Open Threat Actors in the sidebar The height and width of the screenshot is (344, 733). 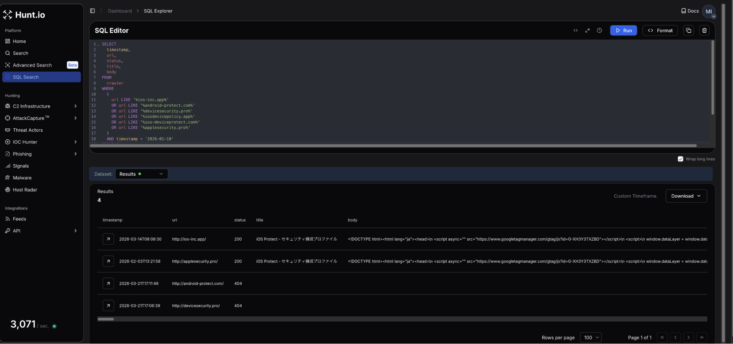pos(28,130)
